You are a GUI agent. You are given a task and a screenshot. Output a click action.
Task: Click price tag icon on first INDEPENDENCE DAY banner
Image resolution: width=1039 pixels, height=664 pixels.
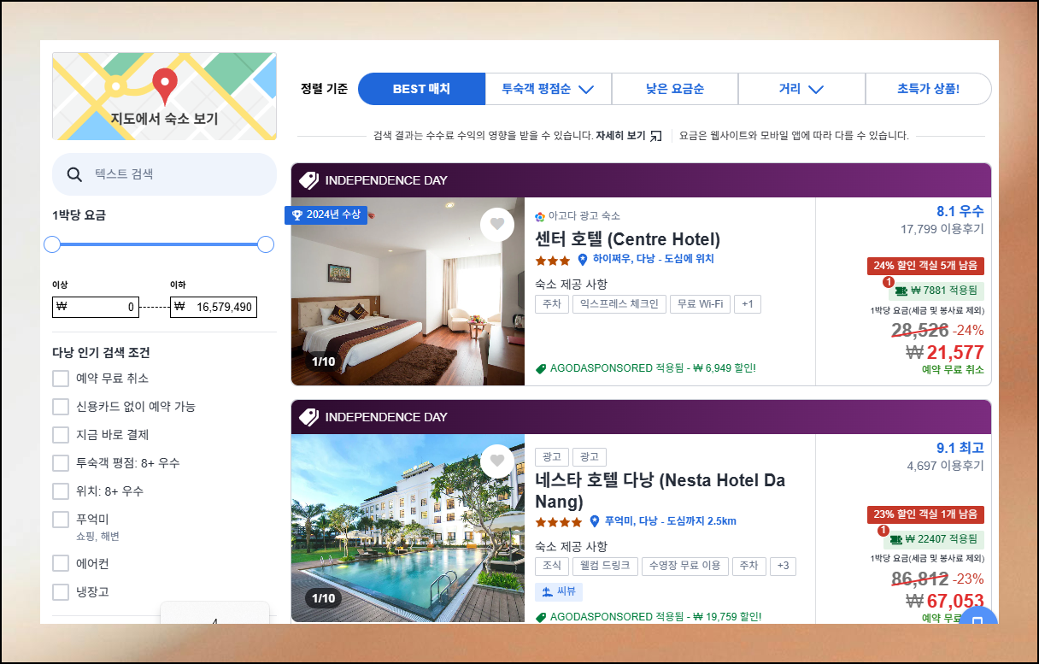click(309, 180)
